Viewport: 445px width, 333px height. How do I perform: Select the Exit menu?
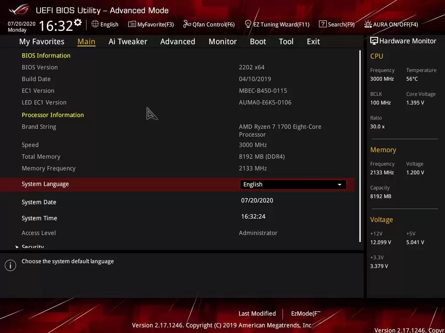pyautogui.click(x=313, y=41)
